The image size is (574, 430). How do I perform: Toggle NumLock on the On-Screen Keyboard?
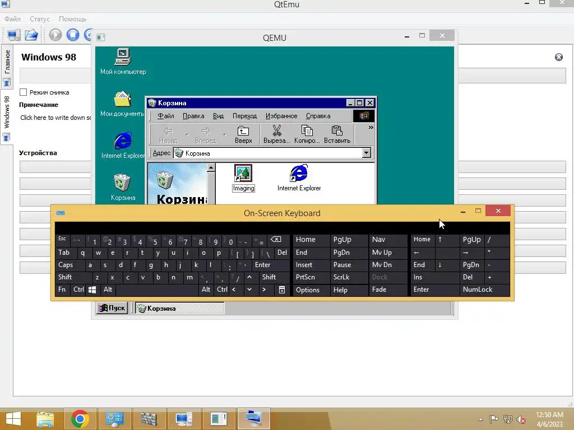pyautogui.click(x=484, y=289)
